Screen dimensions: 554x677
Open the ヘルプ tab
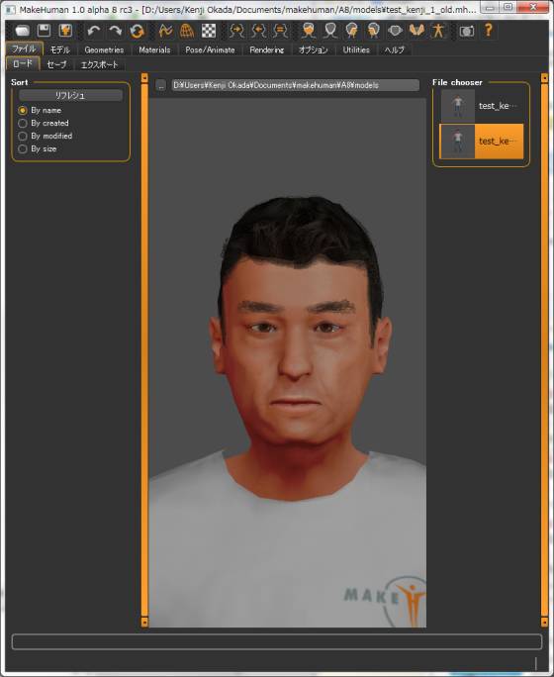coord(394,50)
